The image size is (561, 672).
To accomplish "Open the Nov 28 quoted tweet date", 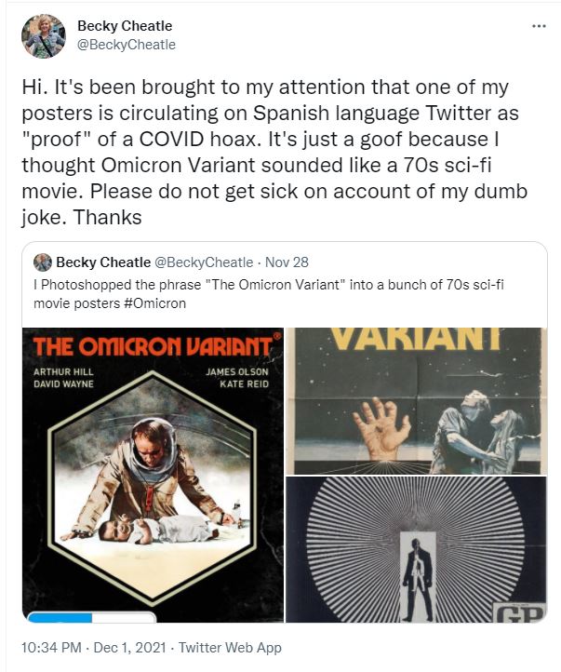I will tap(287, 262).
